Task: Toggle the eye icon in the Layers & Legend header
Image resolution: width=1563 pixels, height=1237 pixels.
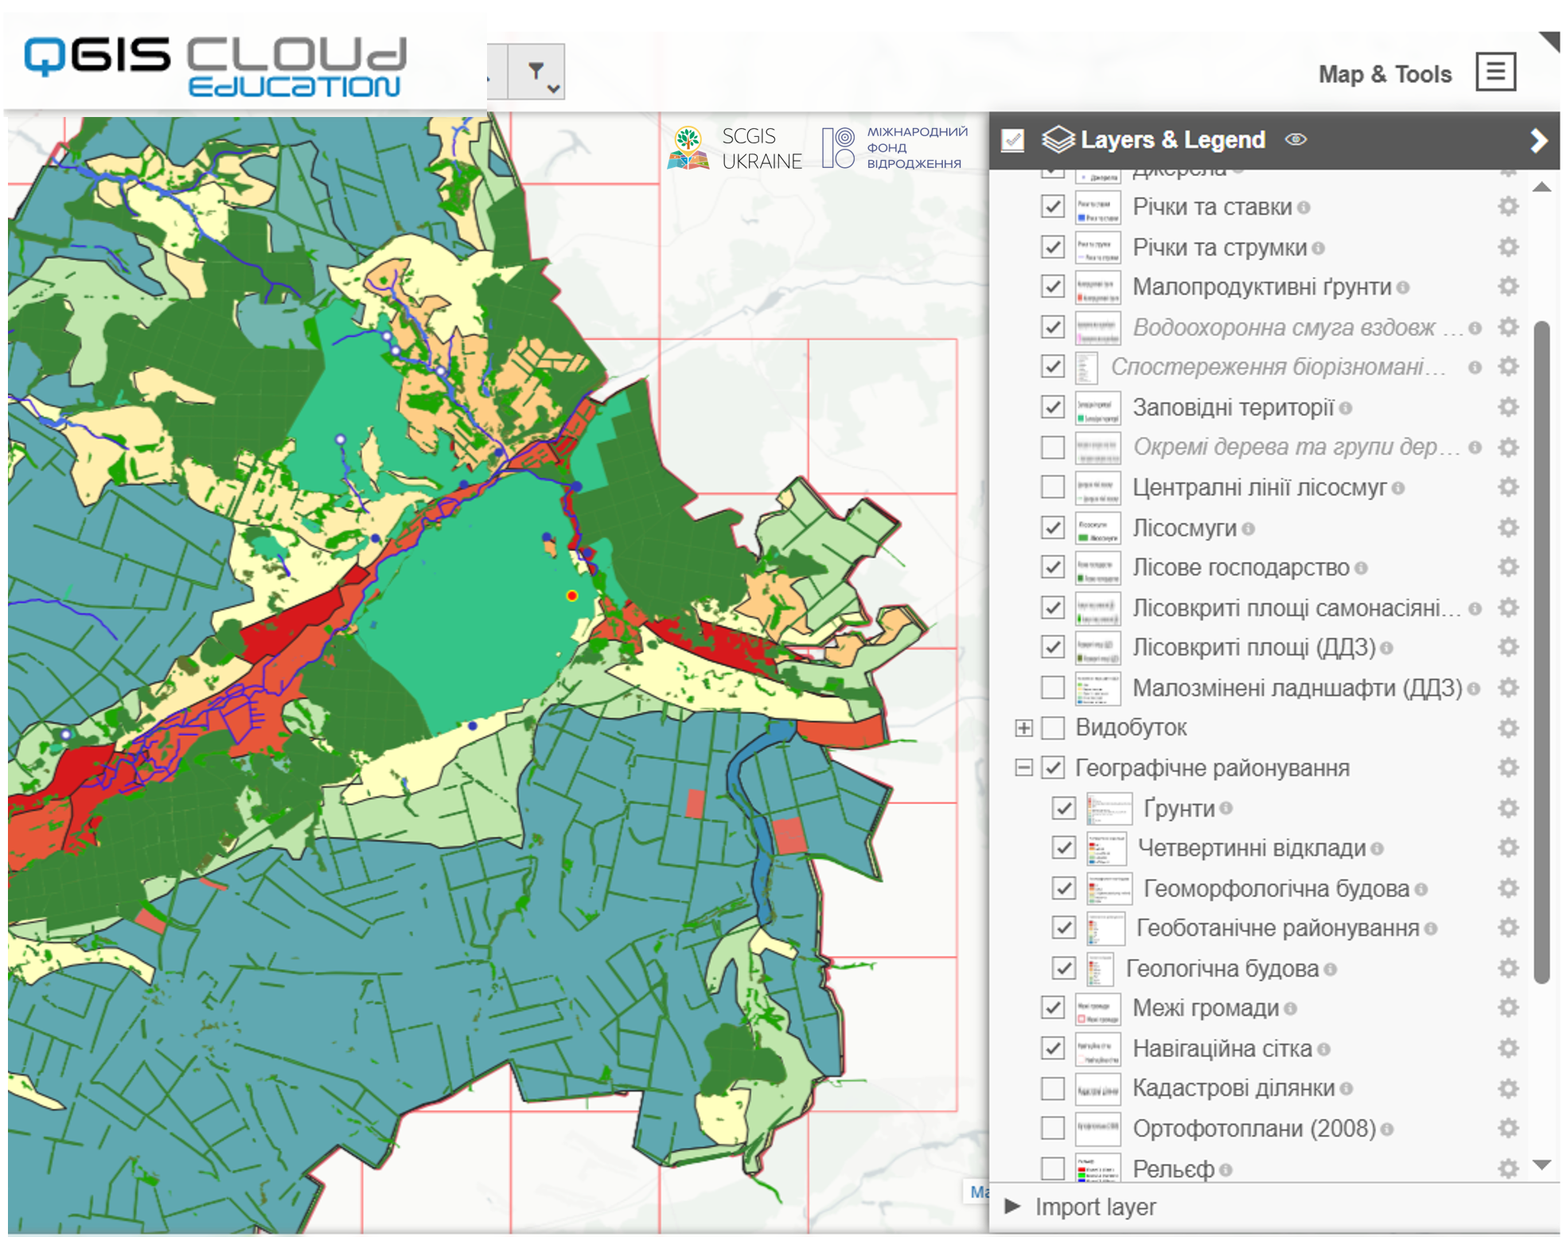Action: pyautogui.click(x=1296, y=139)
